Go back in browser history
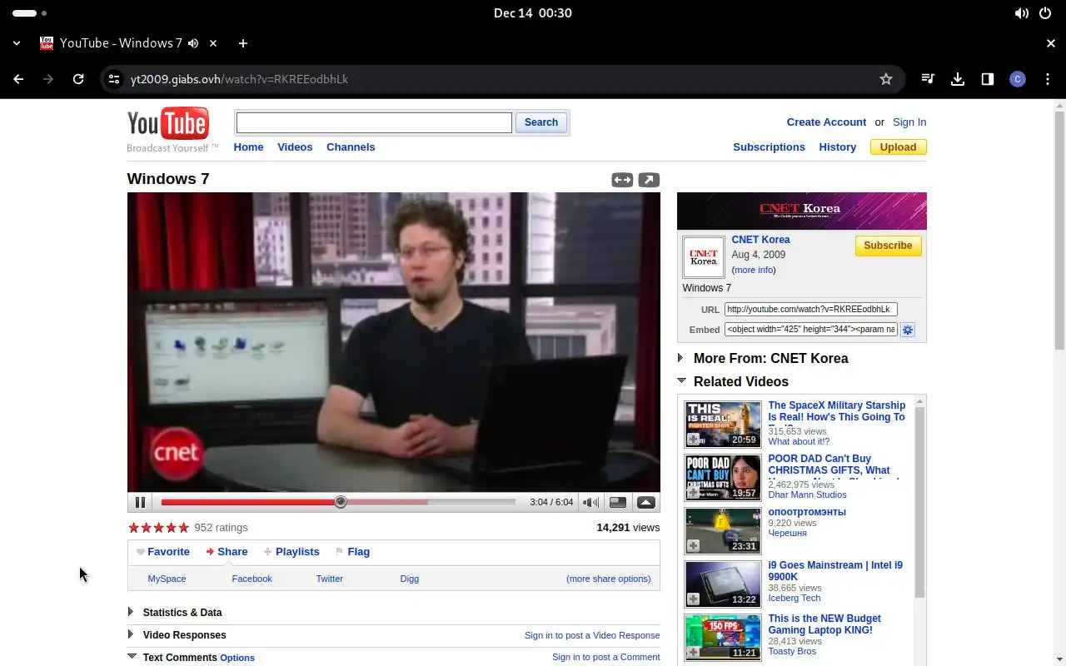 (x=18, y=79)
